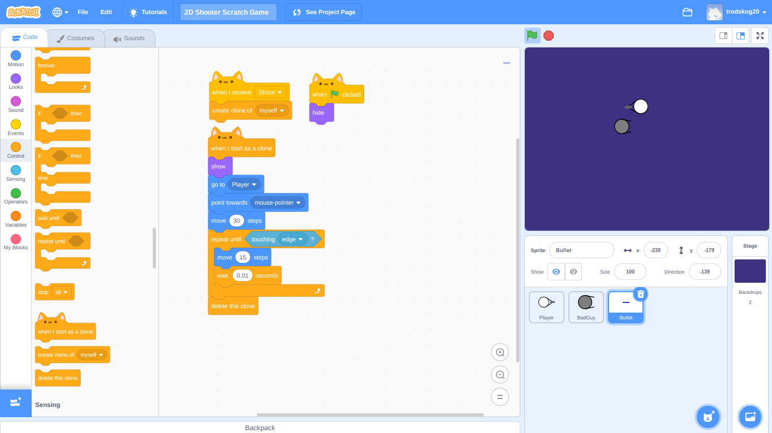Image resolution: width=772 pixels, height=433 pixels.
Task: Open the File menu
Action: 83,12
